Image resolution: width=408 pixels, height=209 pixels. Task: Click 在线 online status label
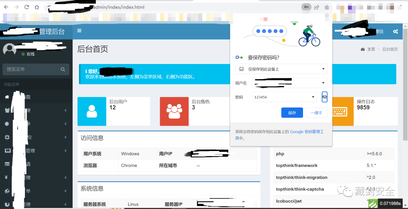[31, 54]
